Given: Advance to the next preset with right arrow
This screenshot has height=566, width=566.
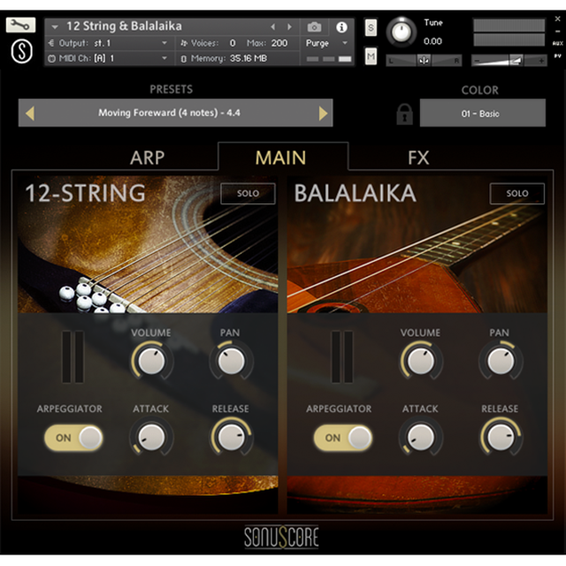Looking at the screenshot, I should [x=323, y=113].
